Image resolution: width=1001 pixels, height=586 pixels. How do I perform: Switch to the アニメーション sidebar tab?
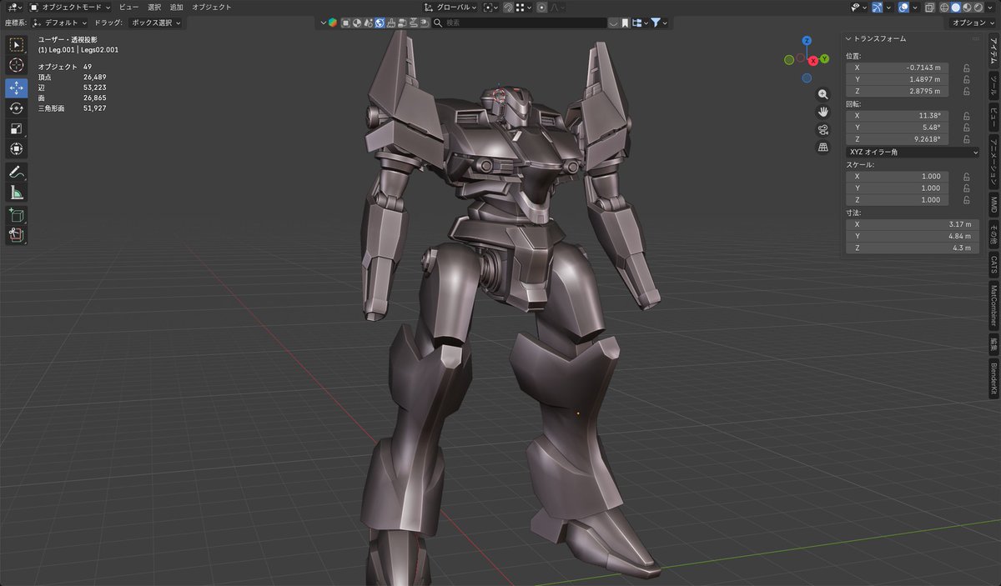pyautogui.click(x=993, y=162)
